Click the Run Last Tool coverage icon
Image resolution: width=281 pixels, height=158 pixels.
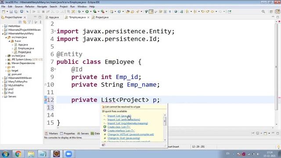pyautogui.click(x=95, y=12)
